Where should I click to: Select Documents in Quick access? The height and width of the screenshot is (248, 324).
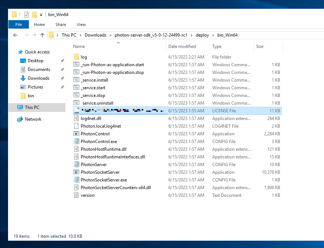[39, 69]
